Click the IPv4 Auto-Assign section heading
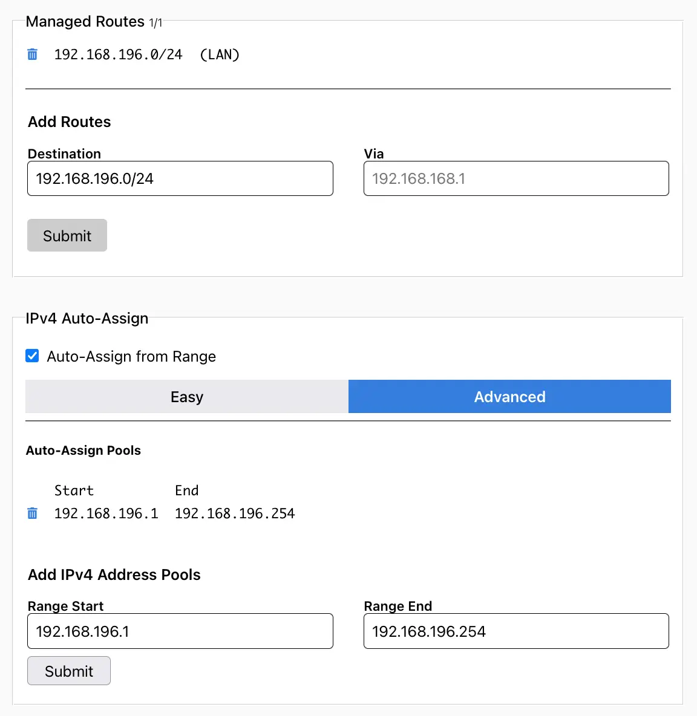697x716 pixels. pyautogui.click(x=87, y=318)
